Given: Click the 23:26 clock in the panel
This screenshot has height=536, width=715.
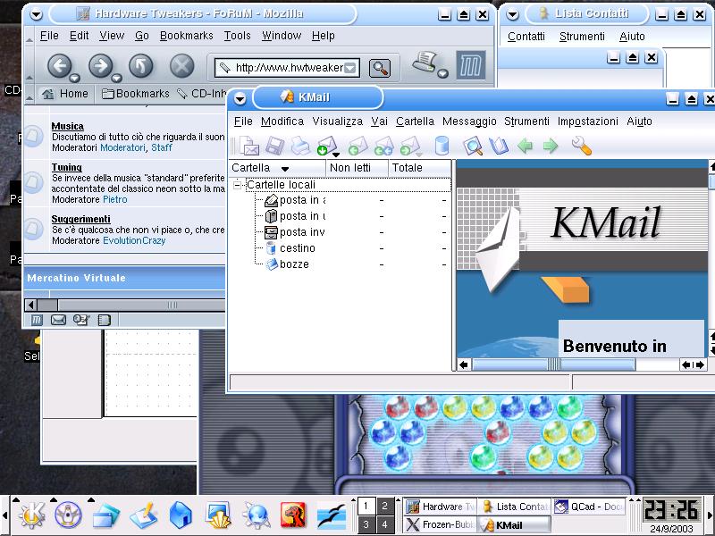Looking at the screenshot, I should coord(671,510).
